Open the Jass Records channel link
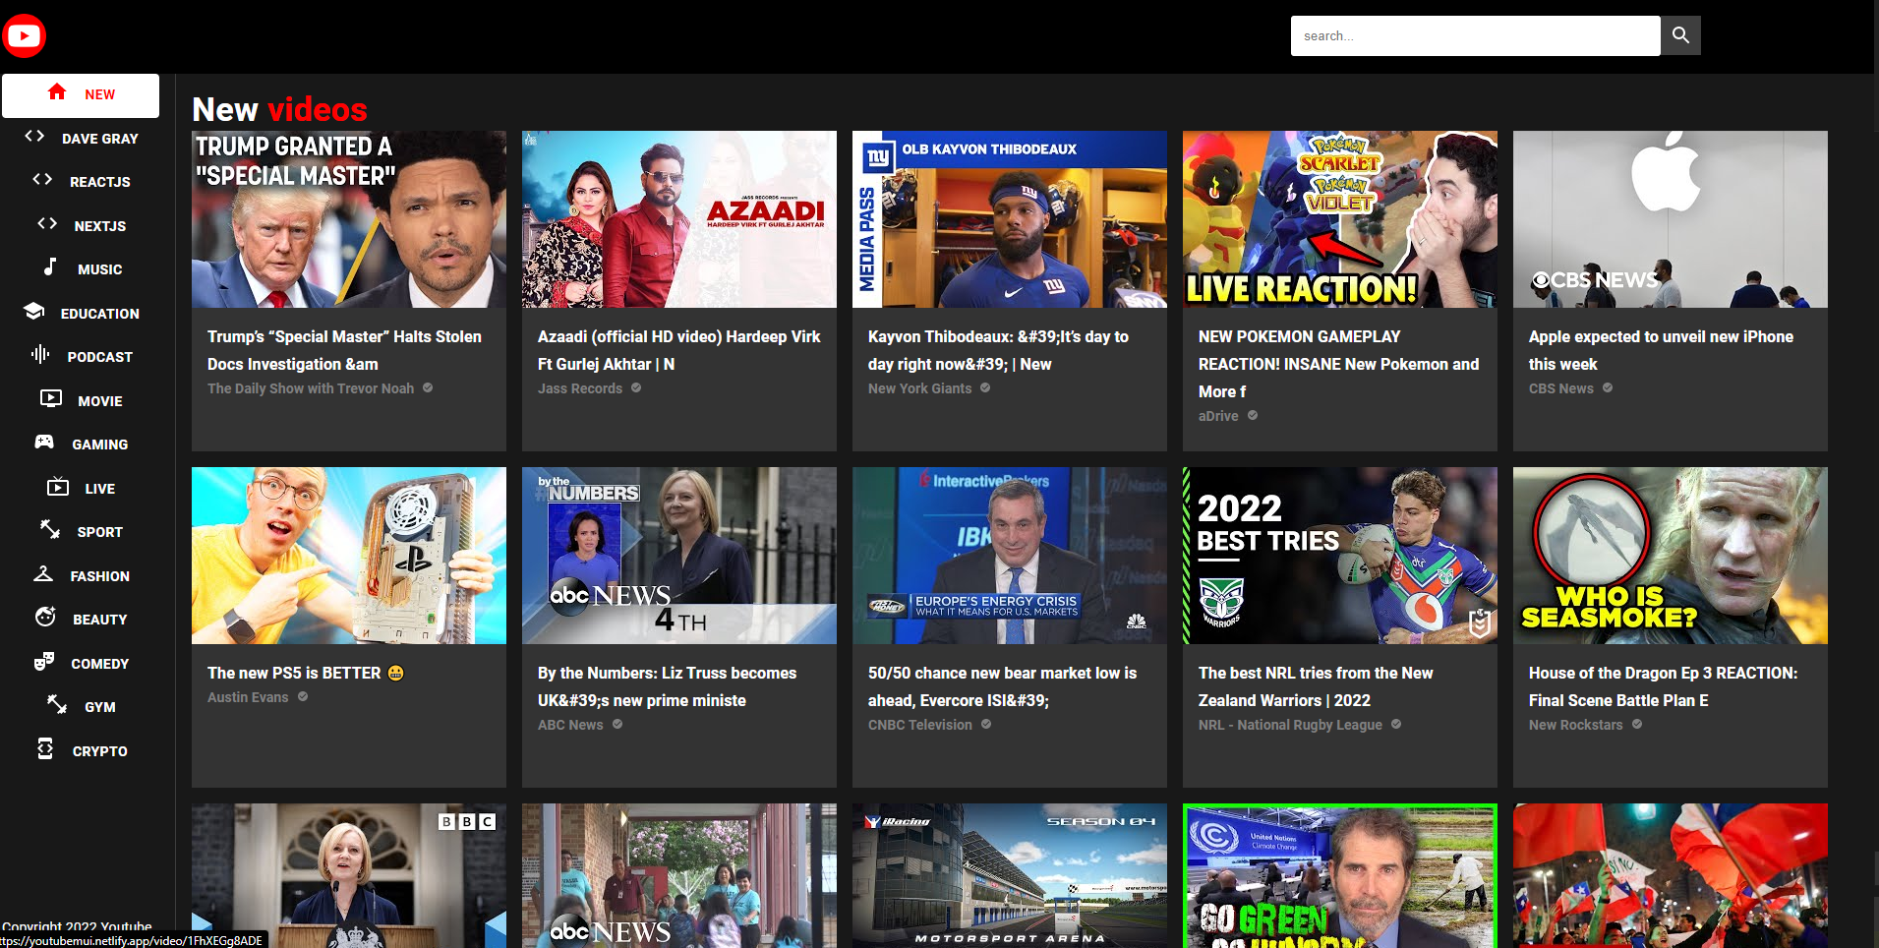Image resolution: width=1879 pixels, height=948 pixels. point(580,388)
